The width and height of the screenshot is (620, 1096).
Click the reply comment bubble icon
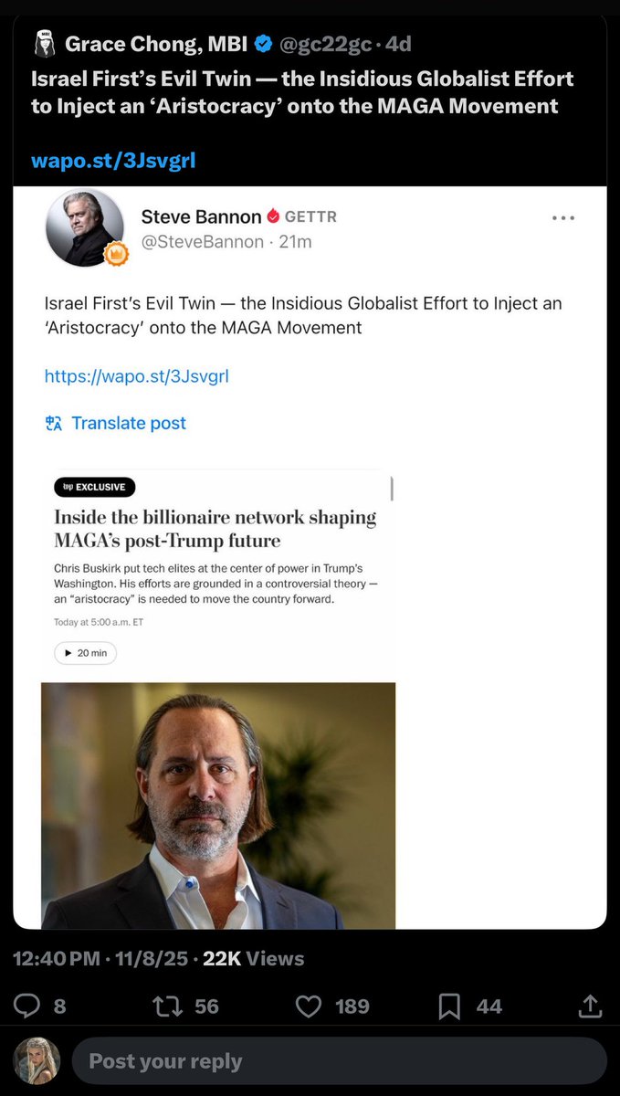[x=26, y=1006]
